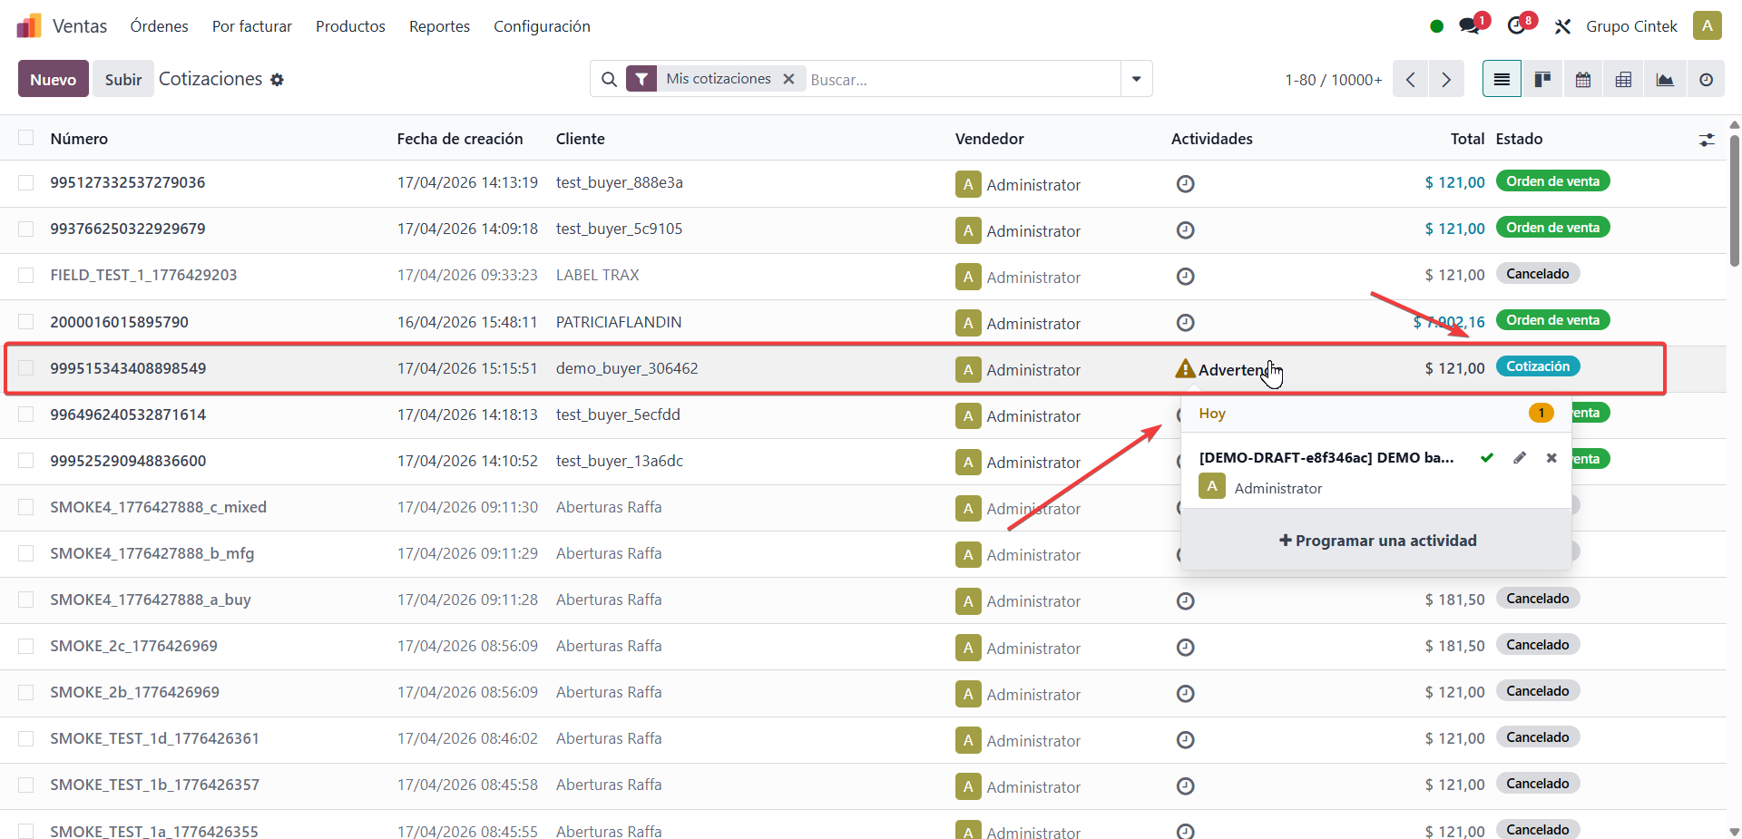Image resolution: width=1742 pixels, height=839 pixels.
Task: Sort by the Número column header
Action: click(79, 139)
